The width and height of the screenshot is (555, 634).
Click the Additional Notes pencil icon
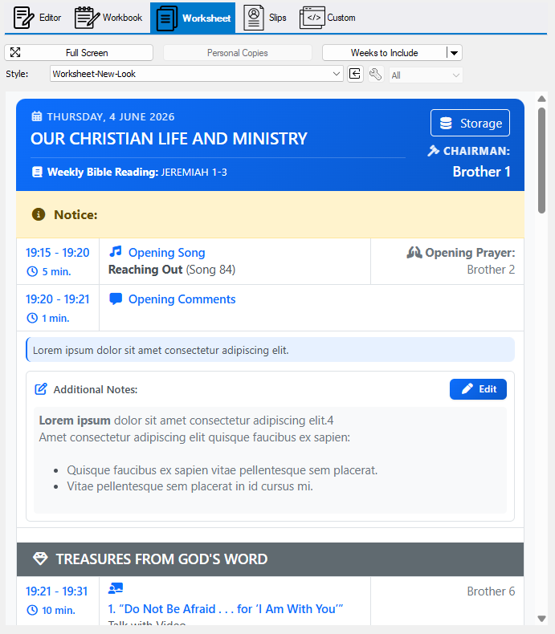(x=41, y=389)
